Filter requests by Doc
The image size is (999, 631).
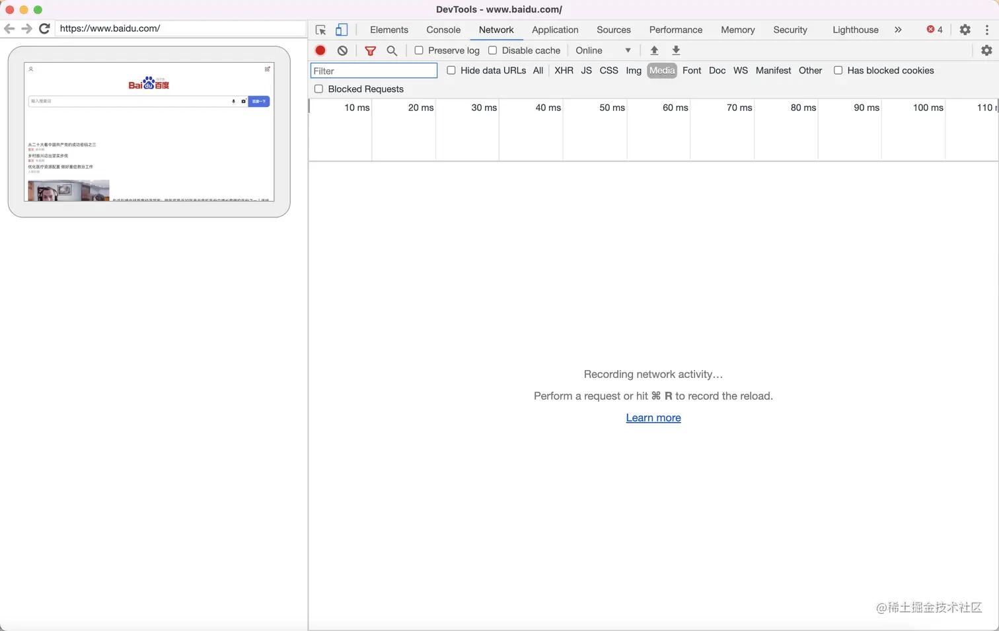(717, 71)
